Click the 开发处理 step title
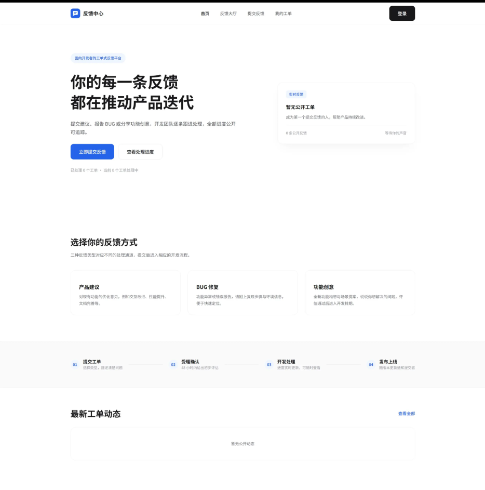 tap(286, 362)
